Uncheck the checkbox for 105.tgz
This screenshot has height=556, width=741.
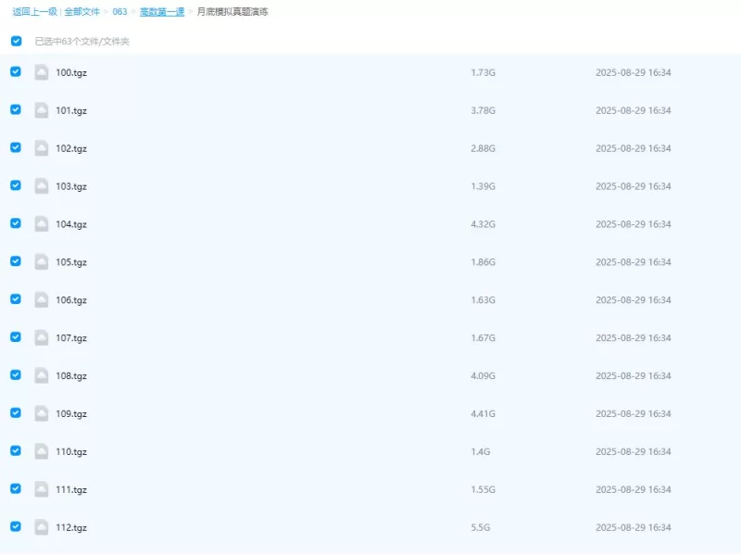[x=16, y=261]
